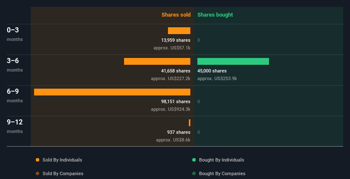Click the 41,658 shares value
The image size is (350, 179).
(x=176, y=71)
